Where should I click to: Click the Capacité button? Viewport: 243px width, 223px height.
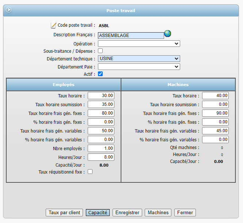click(98, 212)
